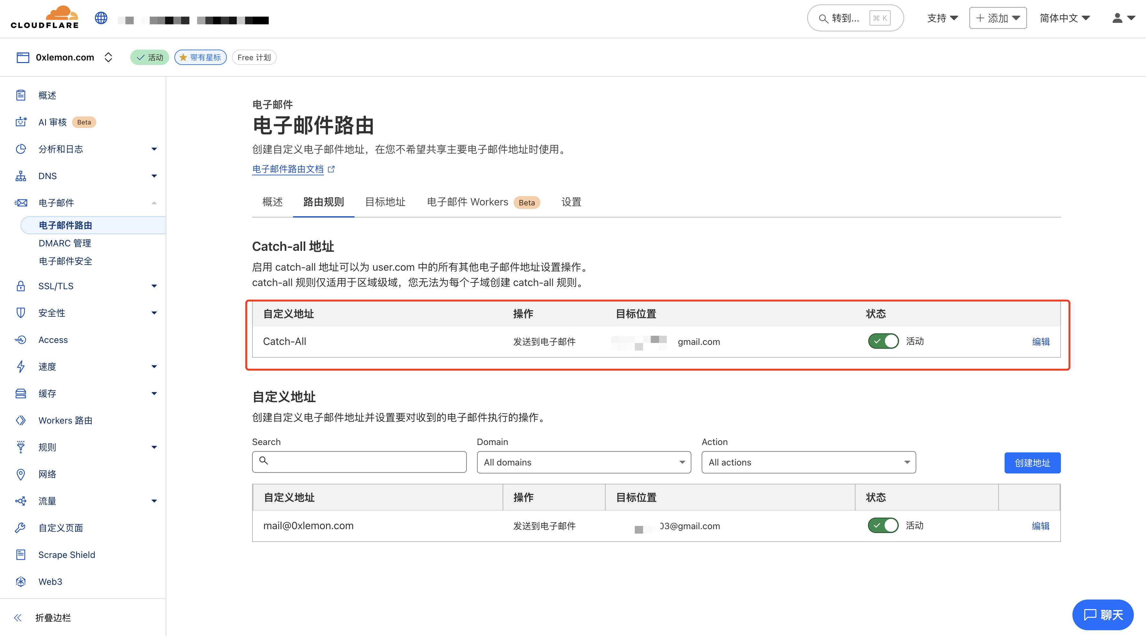This screenshot has width=1146, height=636.
Task: Expand the SSL/TLS sidebar section arrow
Action: pos(154,286)
